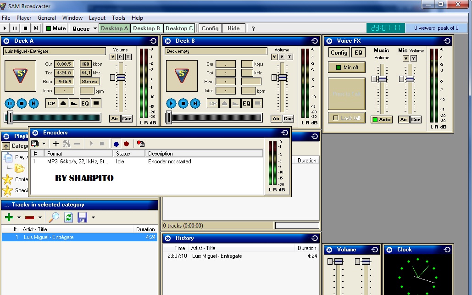
Task: Search tracks with magnifying glass icon
Action: pyautogui.click(x=54, y=217)
